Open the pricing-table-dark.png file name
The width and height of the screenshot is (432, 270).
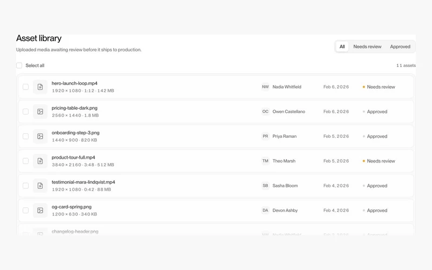coord(75,108)
